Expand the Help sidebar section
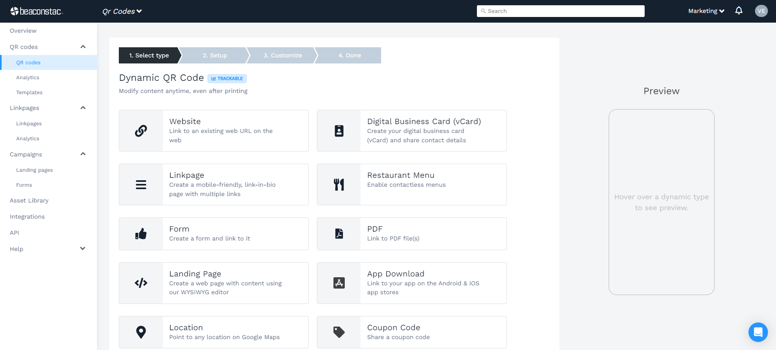The image size is (776, 350). 83,249
